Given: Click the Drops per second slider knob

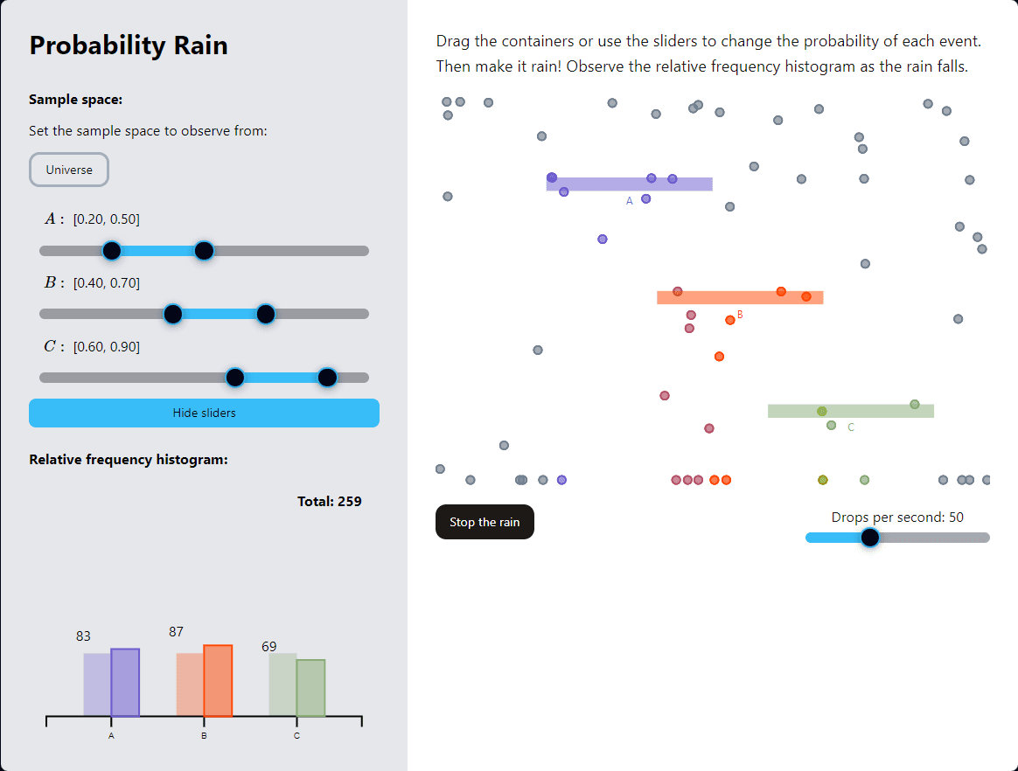Looking at the screenshot, I should coord(869,537).
